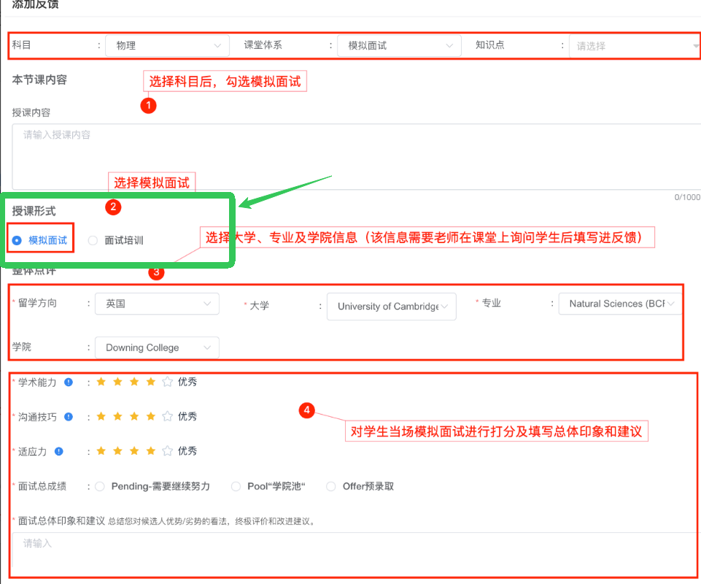Set 学术能力 rating to the fifth star
The width and height of the screenshot is (701, 584).
(x=167, y=382)
